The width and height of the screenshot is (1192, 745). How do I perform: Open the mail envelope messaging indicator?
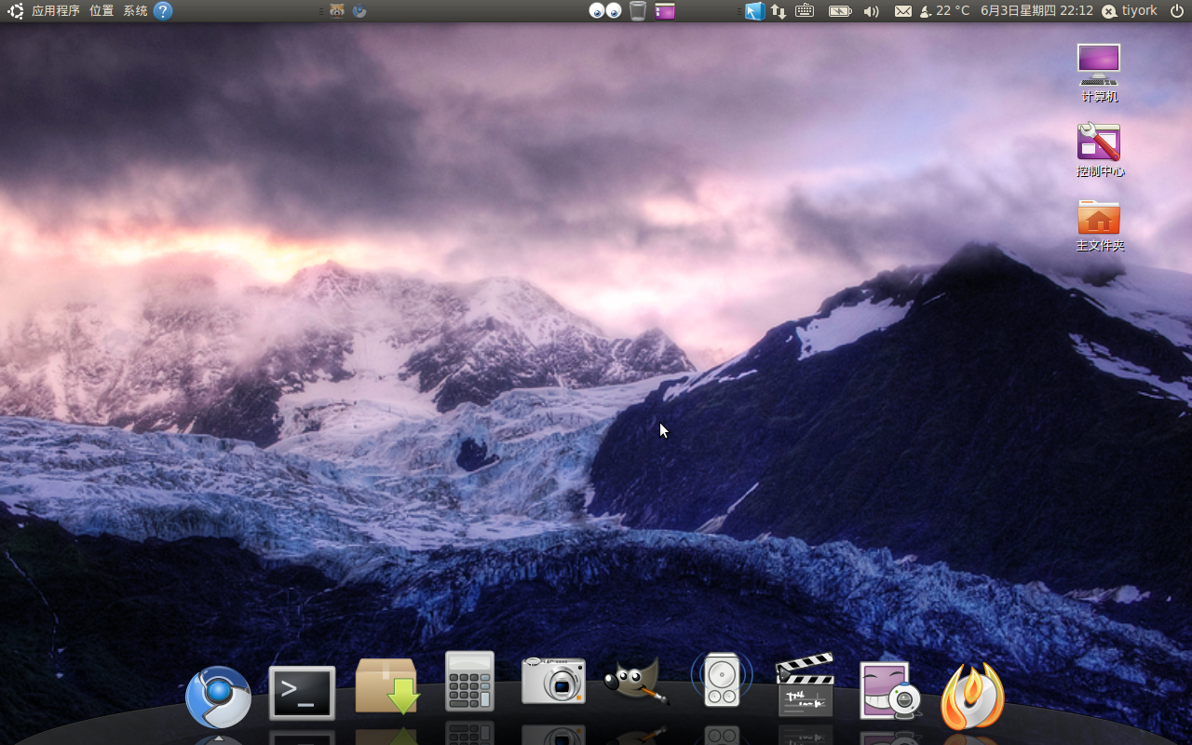click(903, 11)
